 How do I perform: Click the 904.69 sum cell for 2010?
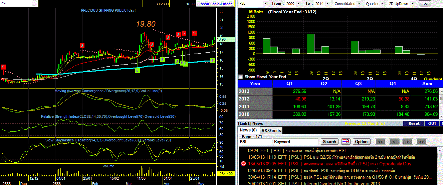coord(424,114)
